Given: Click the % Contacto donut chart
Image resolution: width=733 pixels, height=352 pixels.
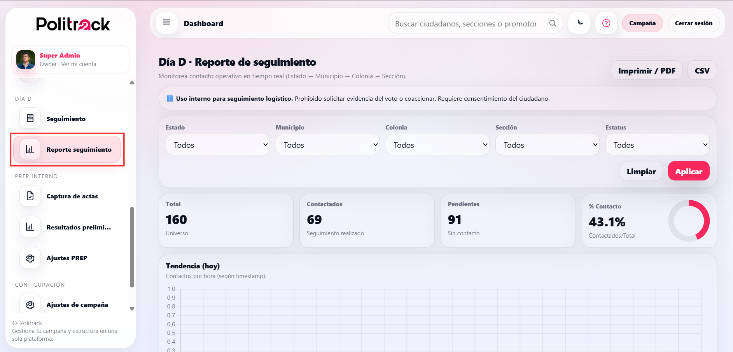Looking at the screenshot, I should tap(689, 221).
